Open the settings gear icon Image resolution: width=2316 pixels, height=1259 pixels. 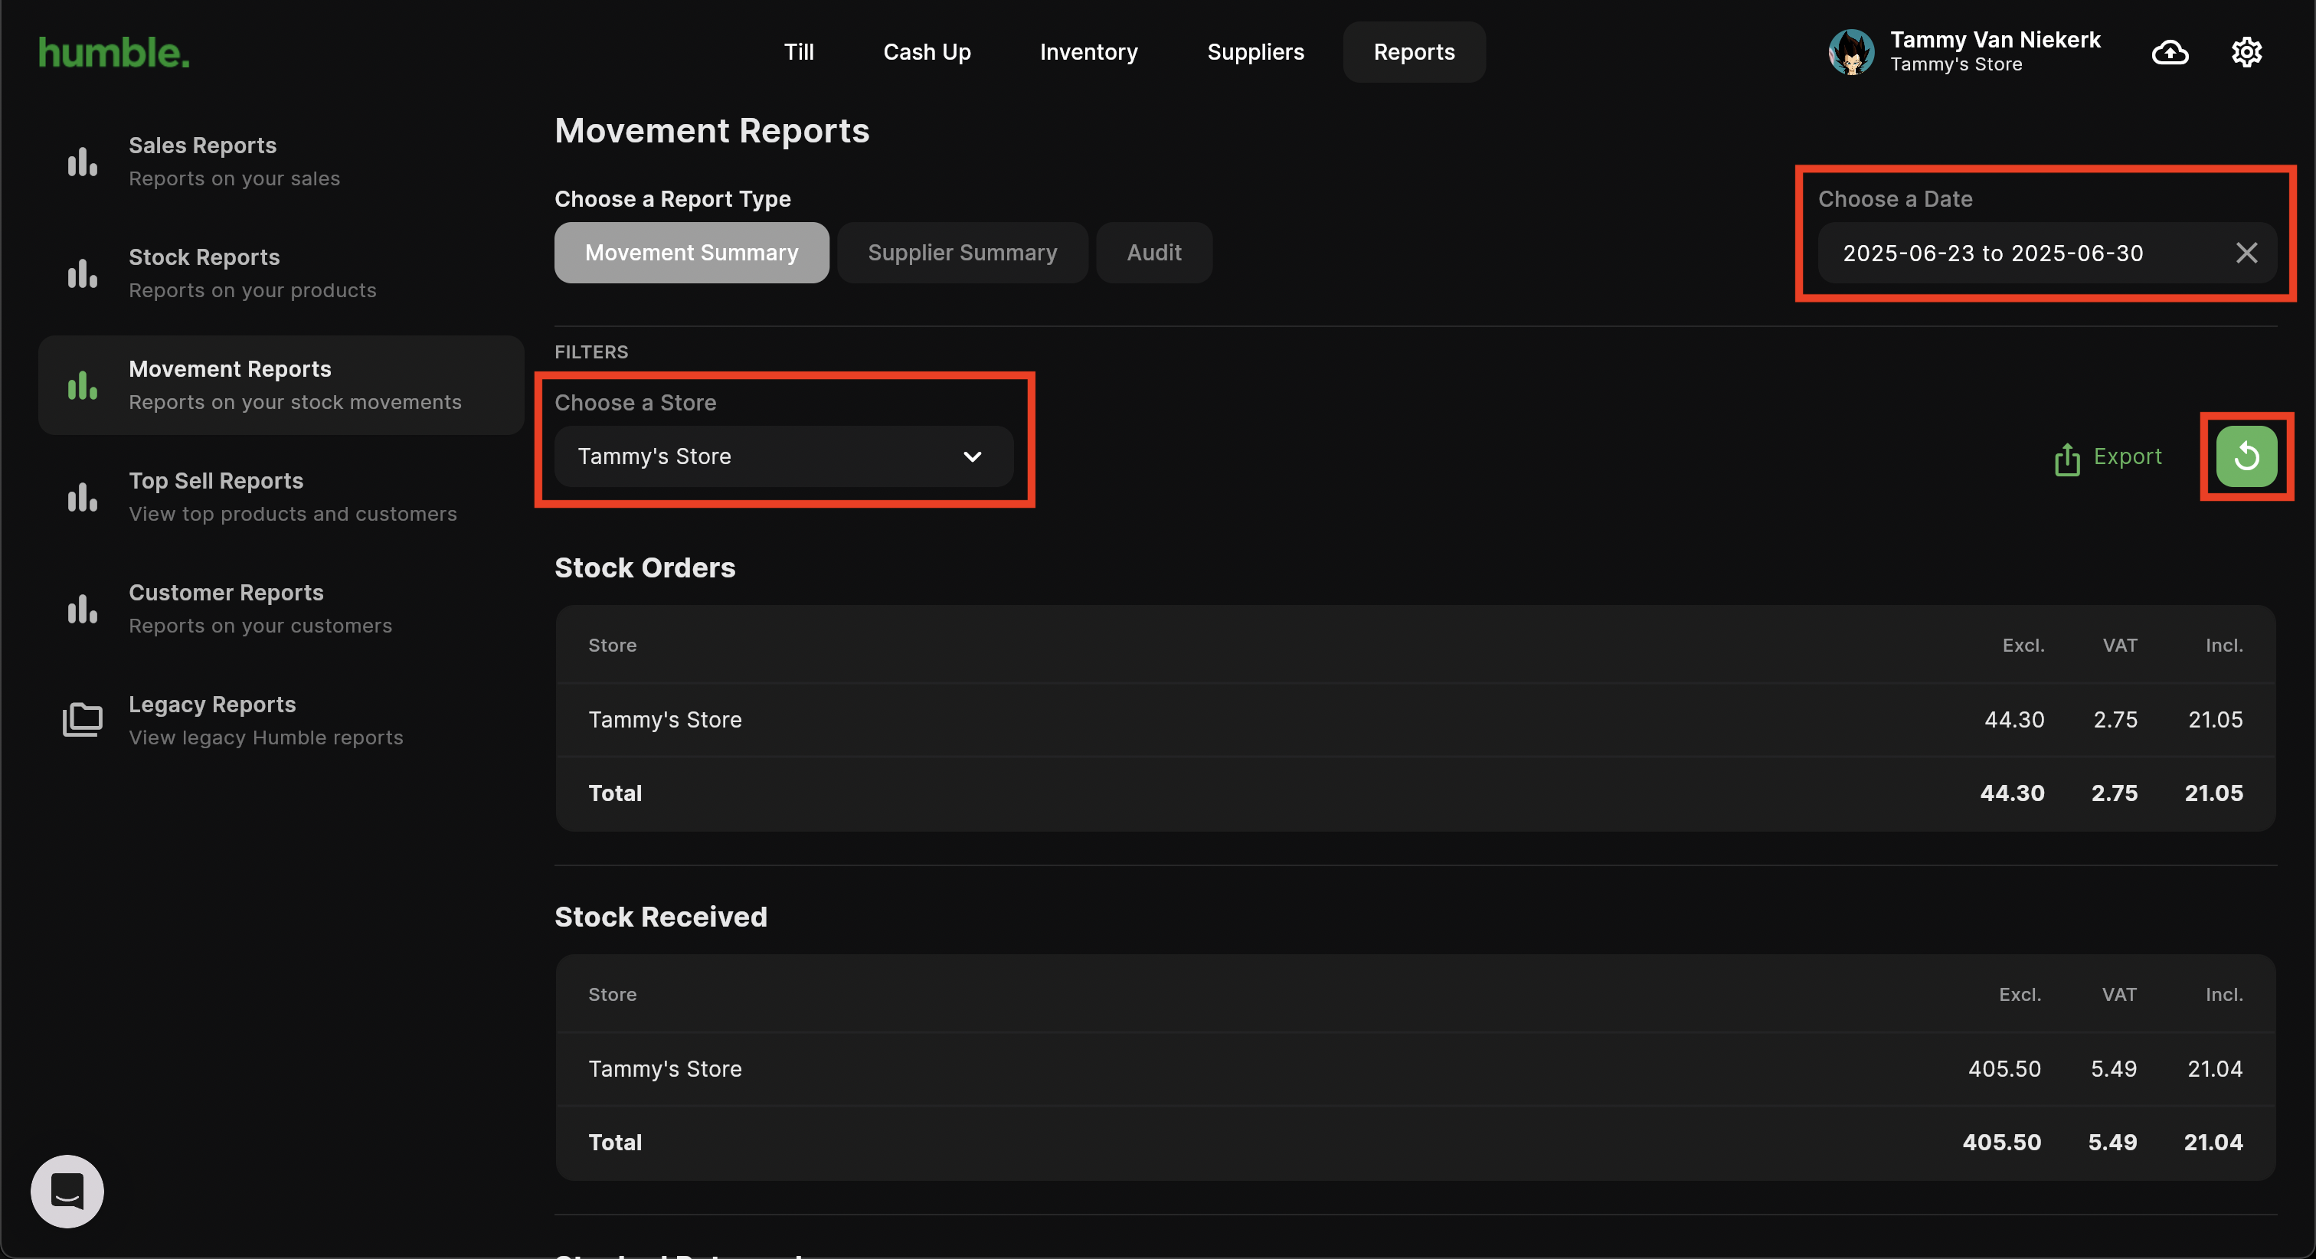(x=2246, y=52)
